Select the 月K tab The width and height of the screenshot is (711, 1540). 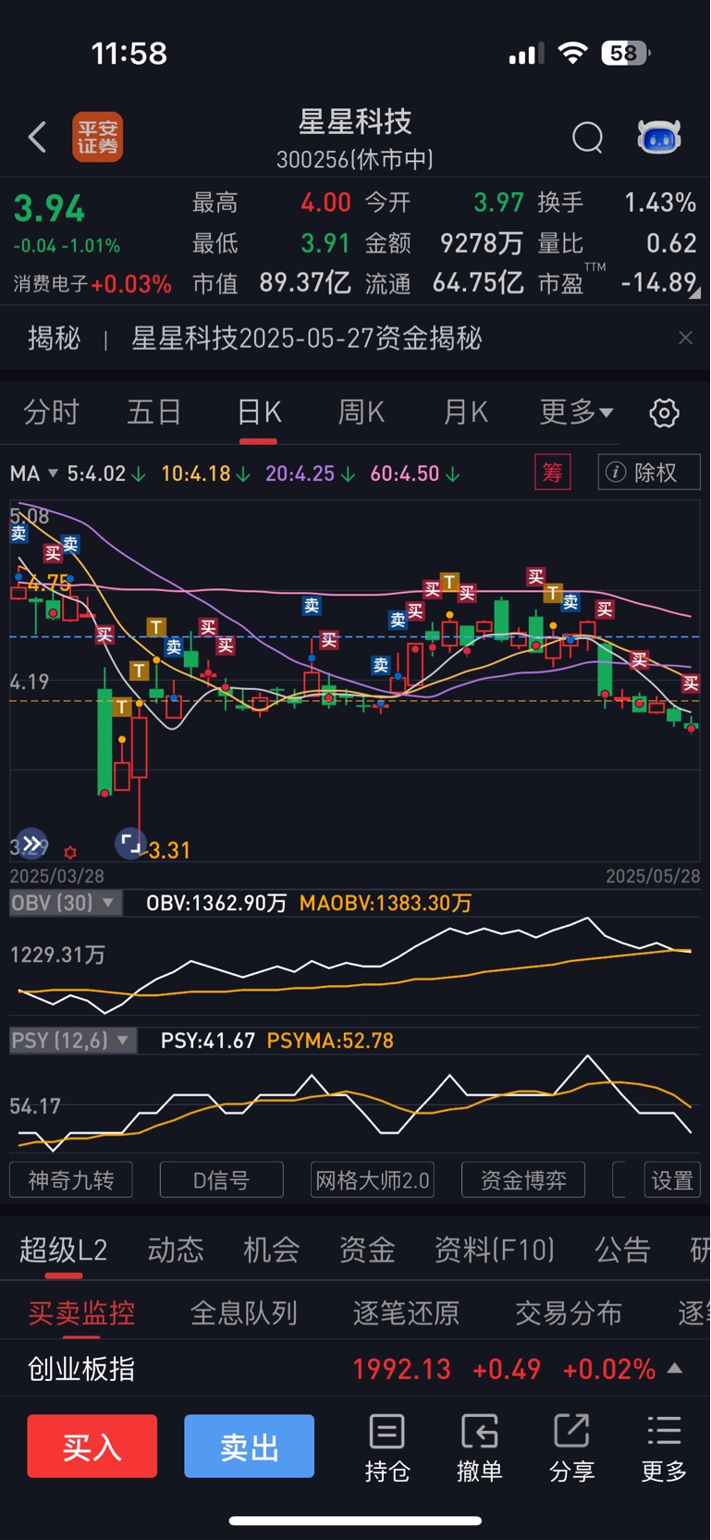[x=466, y=412]
